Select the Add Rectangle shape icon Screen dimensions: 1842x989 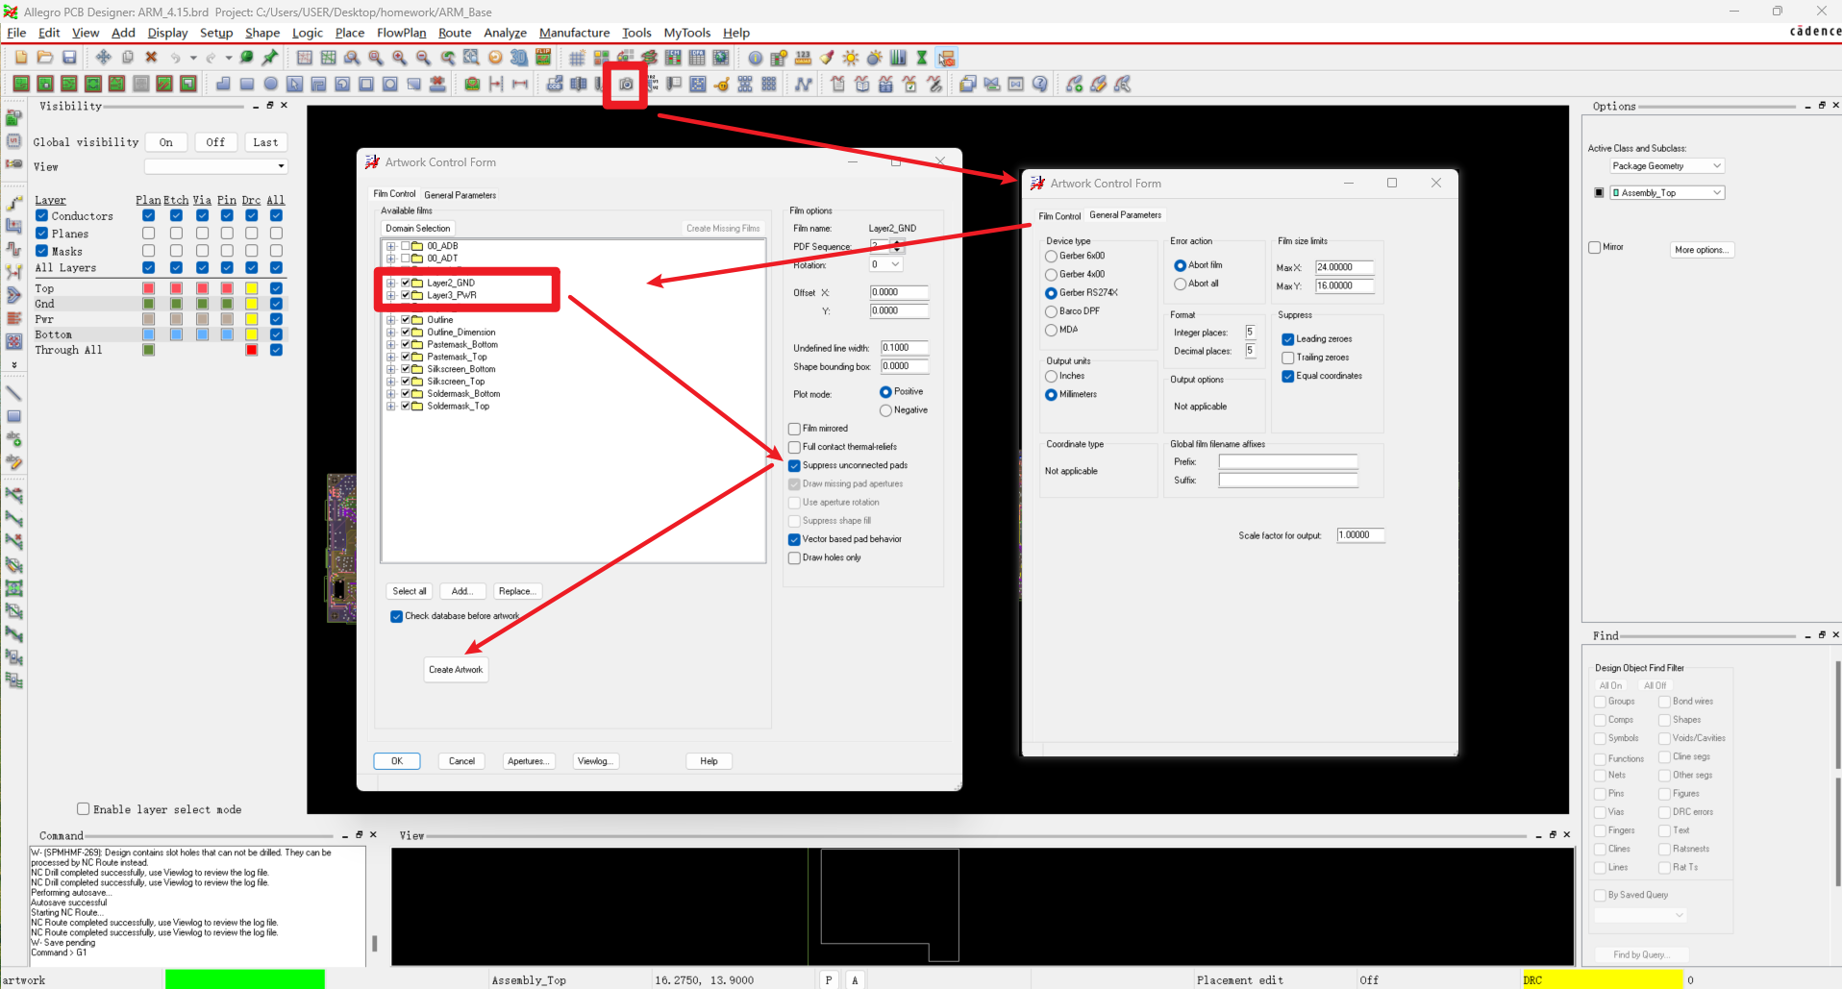tap(247, 85)
